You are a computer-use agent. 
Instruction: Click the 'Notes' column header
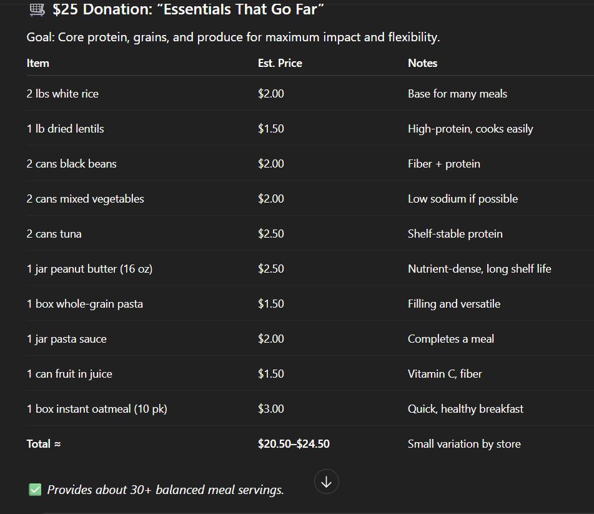422,63
